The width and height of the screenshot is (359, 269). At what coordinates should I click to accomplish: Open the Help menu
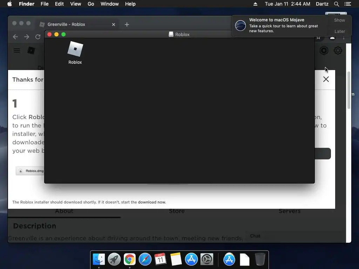(x=130, y=4)
